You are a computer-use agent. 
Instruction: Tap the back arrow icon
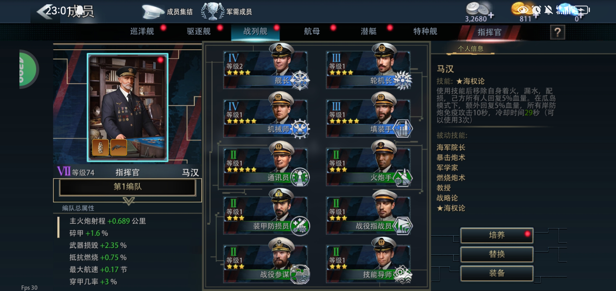point(45,12)
